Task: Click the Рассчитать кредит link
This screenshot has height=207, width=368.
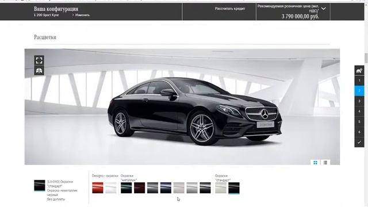Action: (x=230, y=9)
